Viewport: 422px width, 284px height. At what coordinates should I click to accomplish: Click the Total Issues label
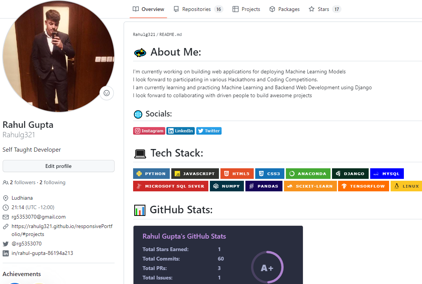(x=157, y=278)
